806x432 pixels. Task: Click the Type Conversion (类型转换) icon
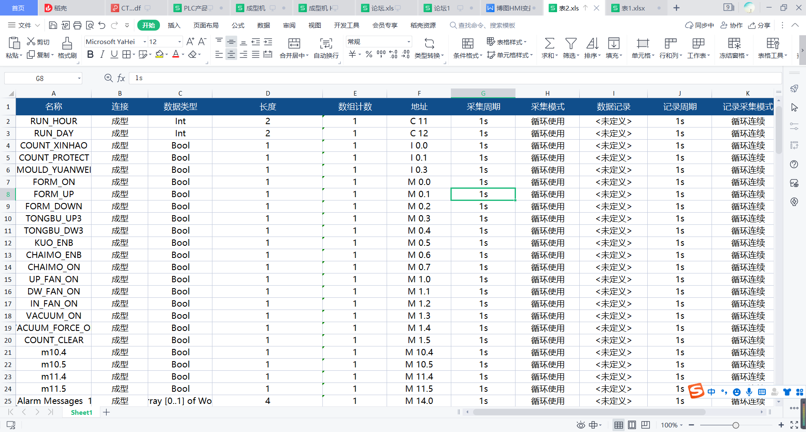click(429, 43)
